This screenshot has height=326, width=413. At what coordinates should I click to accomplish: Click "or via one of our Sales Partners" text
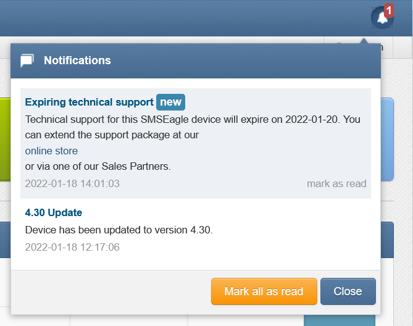pos(98,167)
